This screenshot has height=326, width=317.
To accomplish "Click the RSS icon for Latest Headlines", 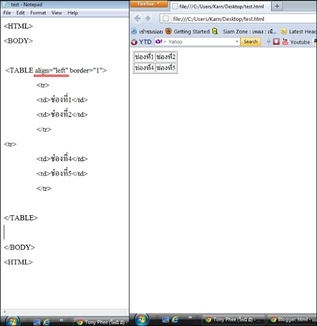I will point(284,32).
